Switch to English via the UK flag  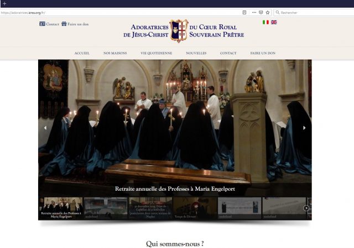click(x=274, y=23)
